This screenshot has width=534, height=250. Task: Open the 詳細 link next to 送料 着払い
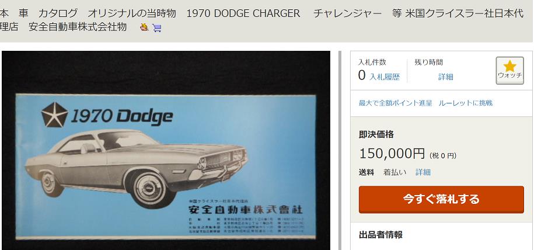(423, 172)
